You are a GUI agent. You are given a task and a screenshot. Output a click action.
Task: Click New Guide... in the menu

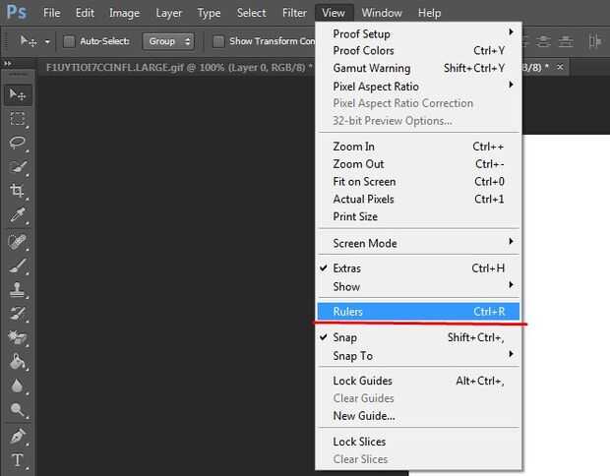(364, 416)
